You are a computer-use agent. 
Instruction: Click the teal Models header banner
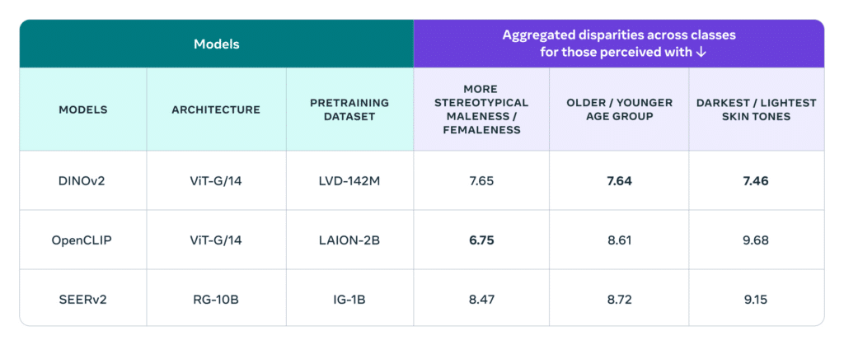[x=216, y=44]
